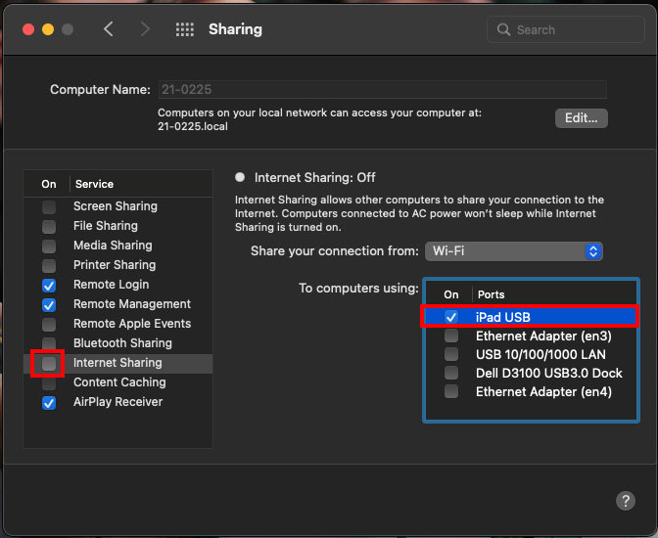The image size is (658, 538).
Task: Turn off the AirPlay Receiver checkbox
Action: click(x=49, y=402)
